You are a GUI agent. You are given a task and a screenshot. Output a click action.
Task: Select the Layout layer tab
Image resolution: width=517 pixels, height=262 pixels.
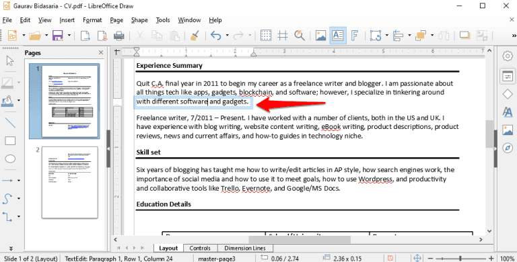coord(168,248)
